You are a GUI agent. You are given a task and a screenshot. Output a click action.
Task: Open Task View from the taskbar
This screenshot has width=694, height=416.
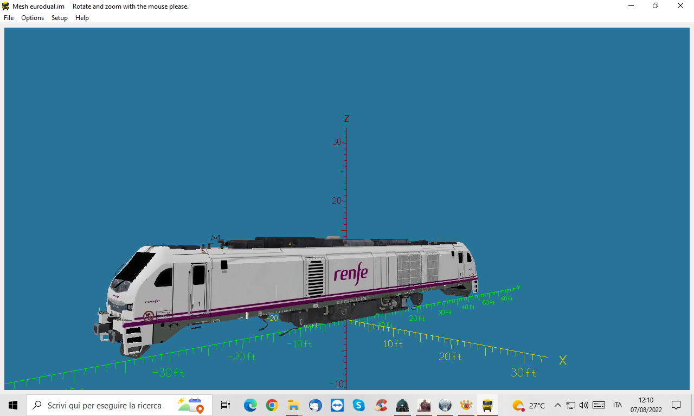[226, 405]
